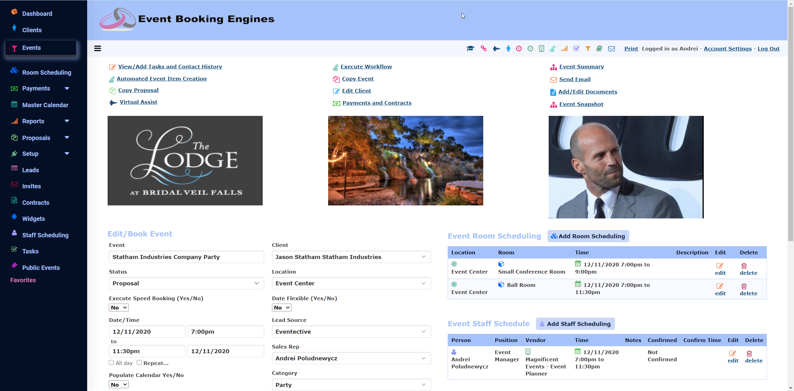794x391 pixels.
Task: Click the graduation cap icon in toolbar
Action: pyautogui.click(x=471, y=48)
